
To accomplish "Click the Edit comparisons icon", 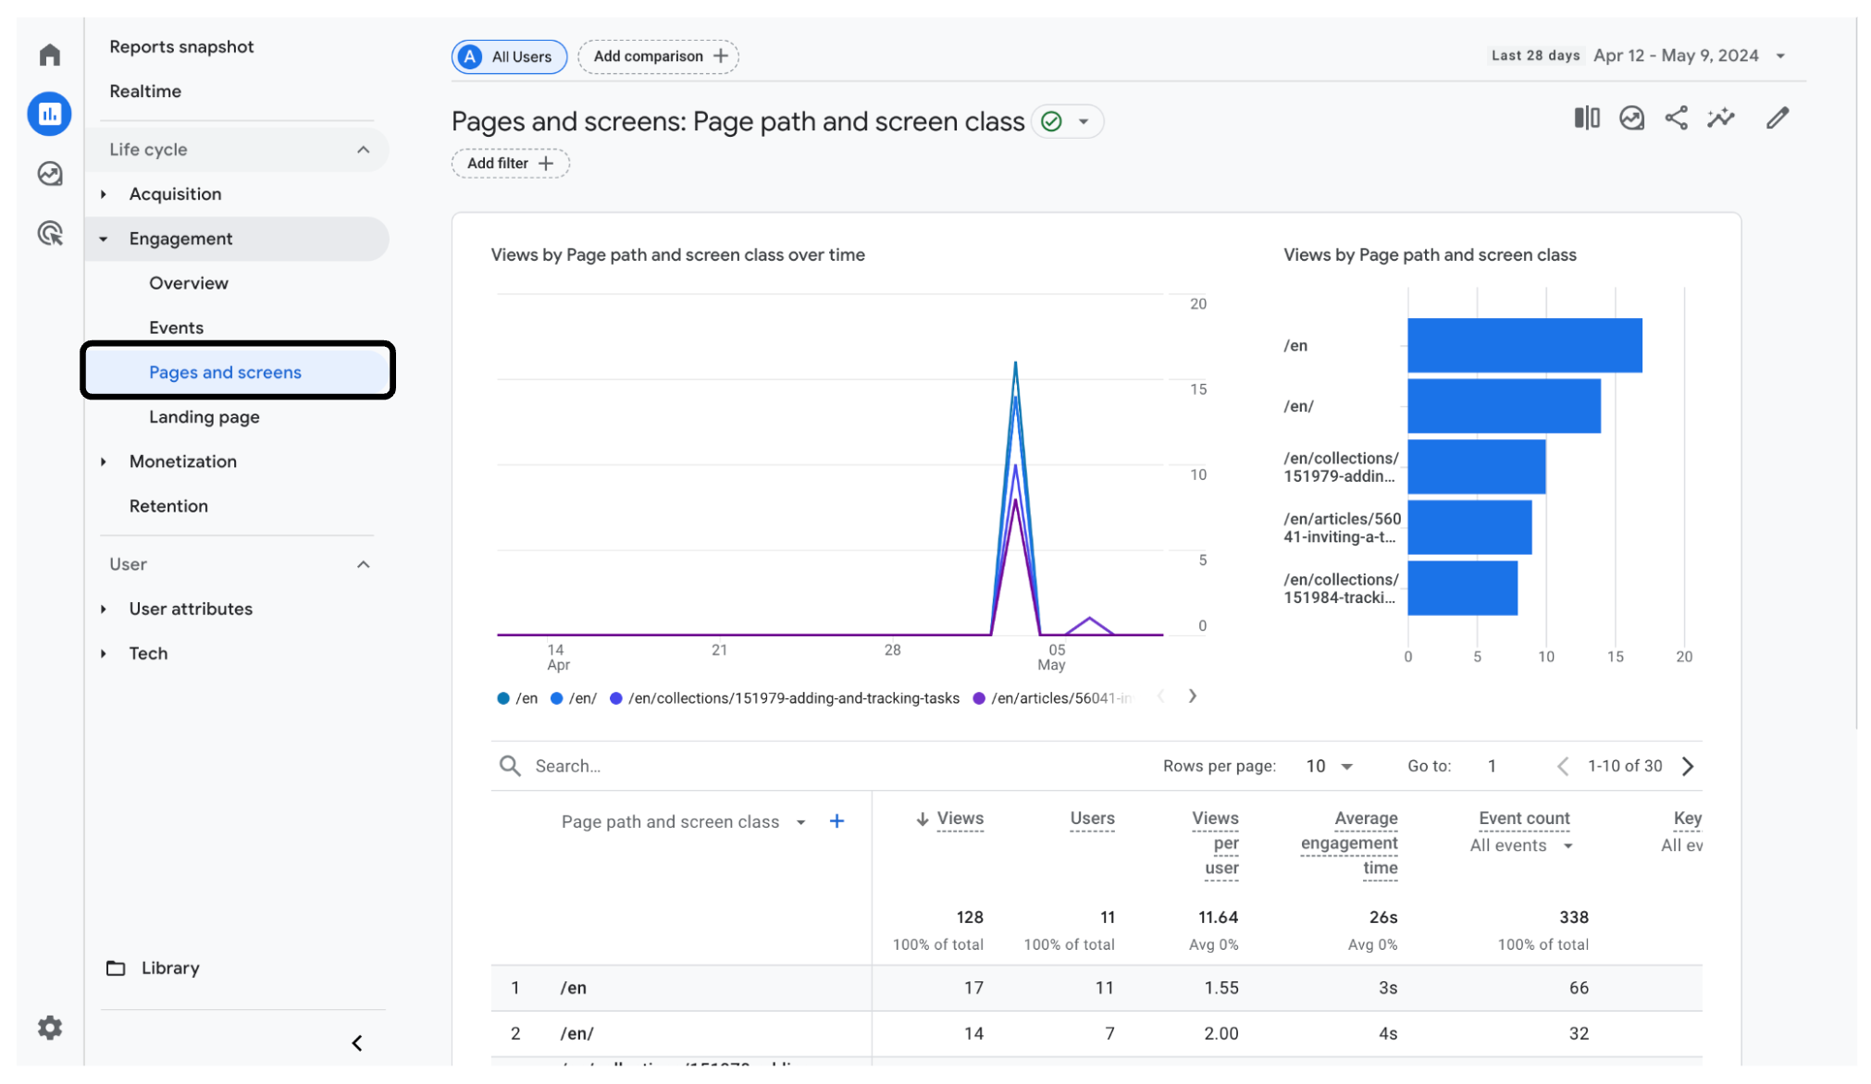I will (x=1586, y=118).
